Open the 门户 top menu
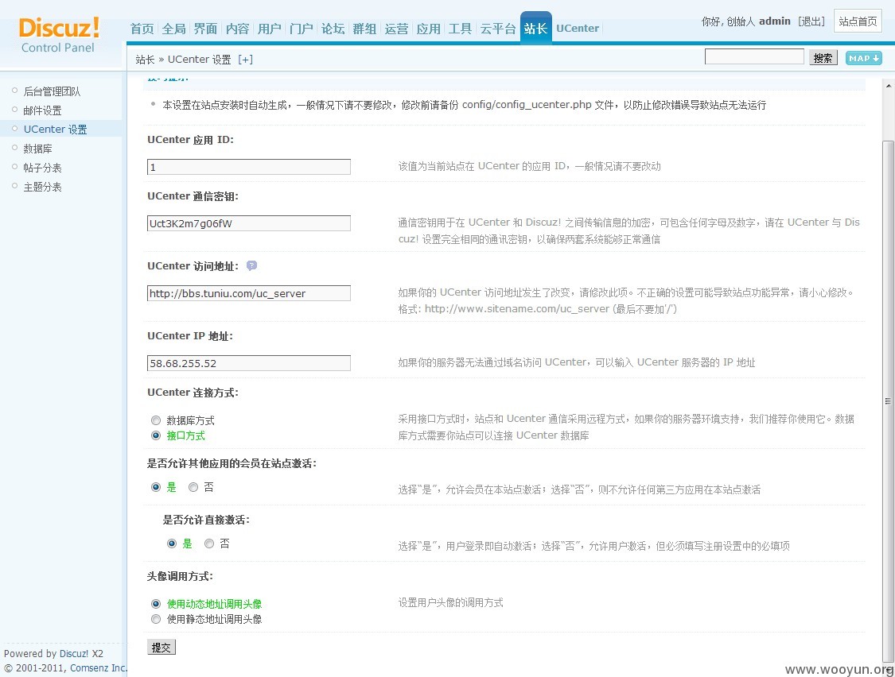Image resolution: width=895 pixels, height=677 pixels. 302,29
